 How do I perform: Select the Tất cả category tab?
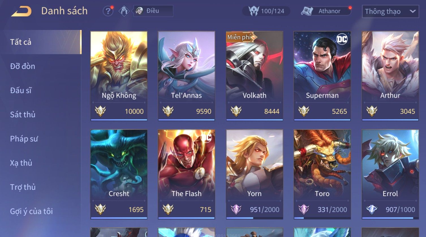(x=41, y=42)
